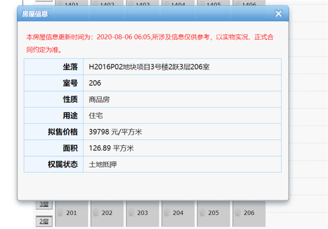Click the 用途 row label

(70, 115)
